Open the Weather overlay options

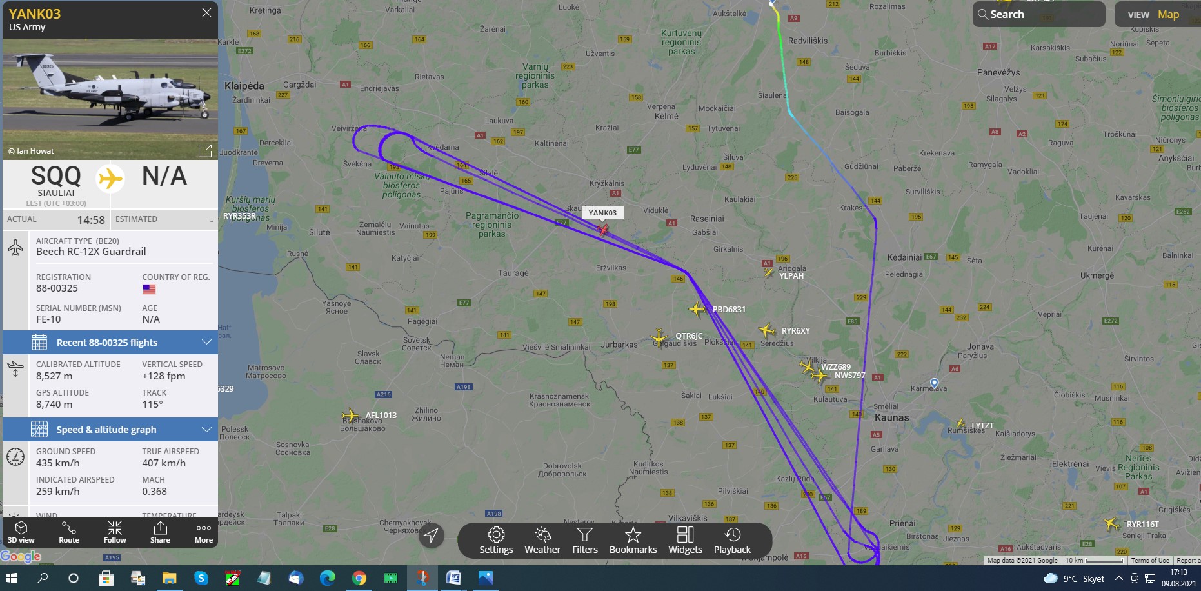coord(542,541)
